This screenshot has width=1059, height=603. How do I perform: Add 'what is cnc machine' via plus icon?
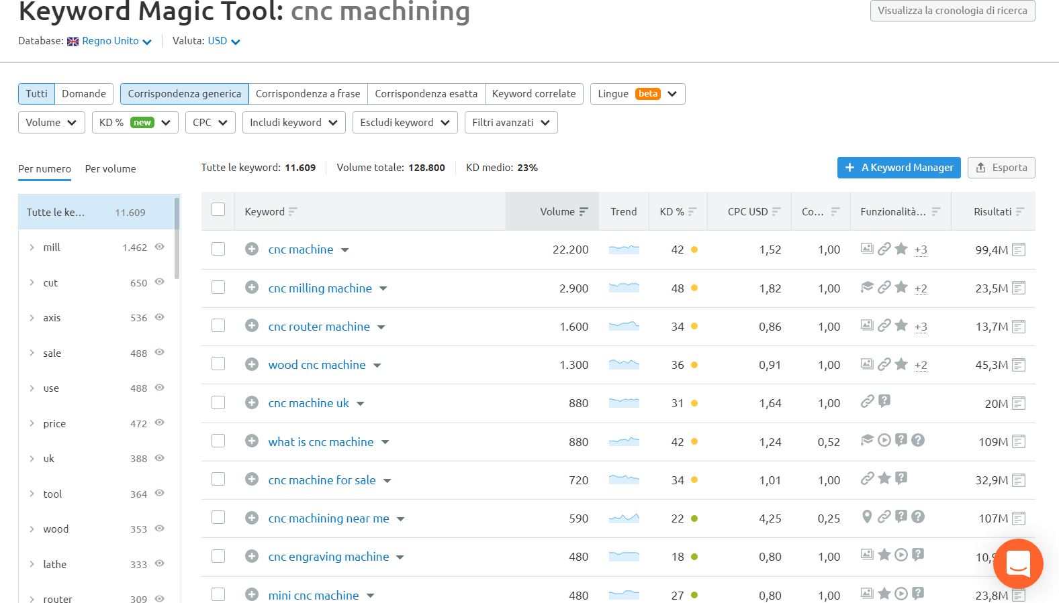[x=252, y=441]
